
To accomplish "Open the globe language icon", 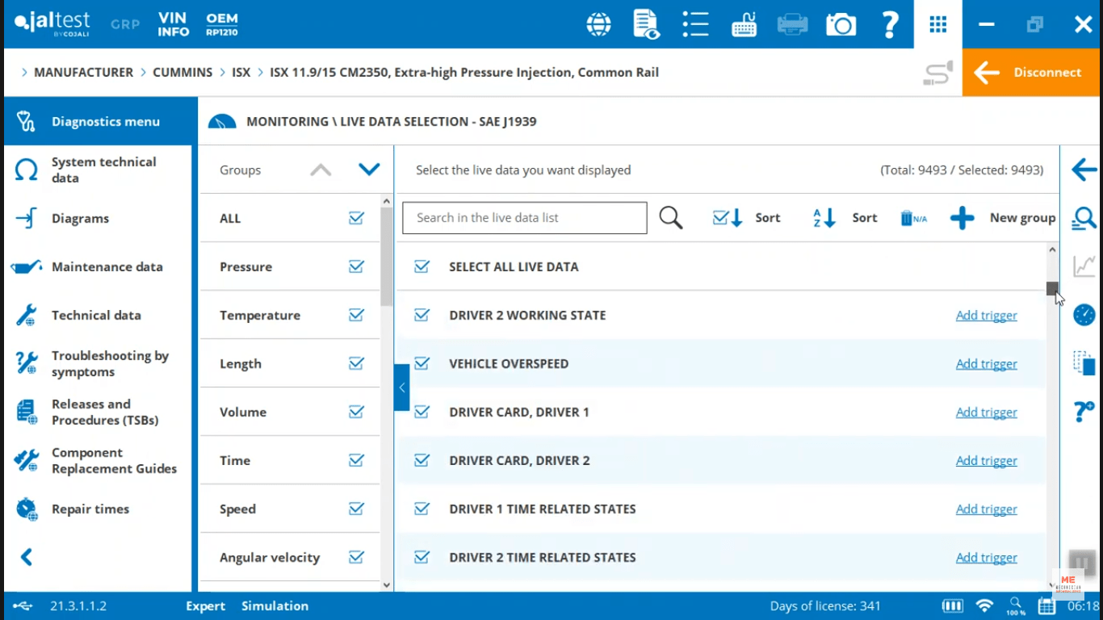I will 598,25.
